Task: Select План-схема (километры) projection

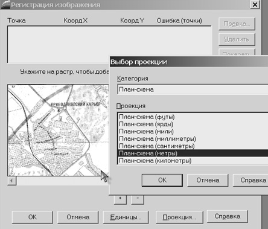Action: 193,161
